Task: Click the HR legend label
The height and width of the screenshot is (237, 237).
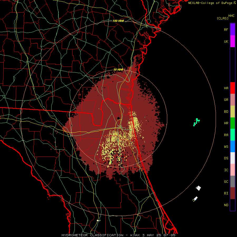Action: 226,123
